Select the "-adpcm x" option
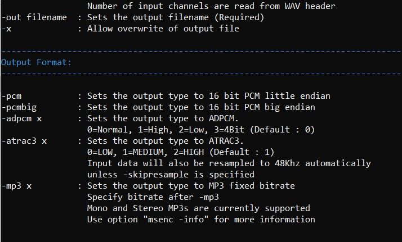402x242 pixels. pyautogui.click(x=21, y=118)
